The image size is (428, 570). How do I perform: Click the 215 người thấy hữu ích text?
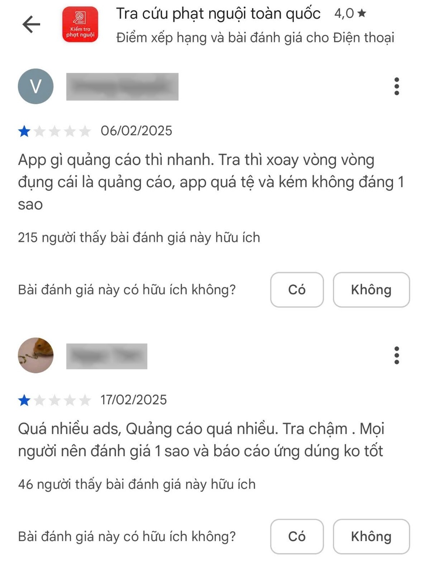pos(139,237)
